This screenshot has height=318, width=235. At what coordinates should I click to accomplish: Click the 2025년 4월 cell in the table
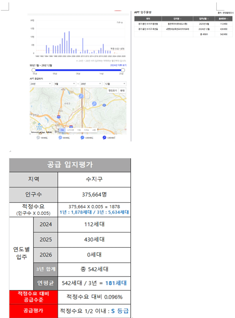(x=204, y=24)
